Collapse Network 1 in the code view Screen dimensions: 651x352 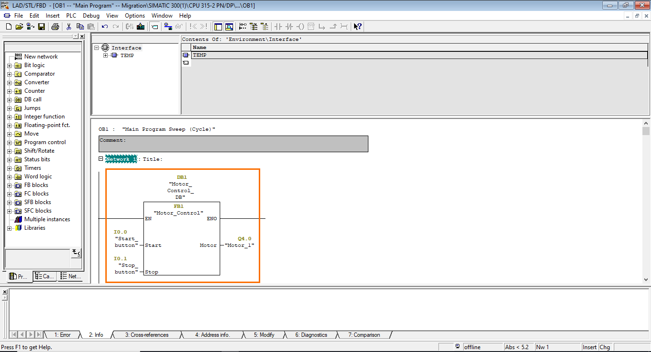100,159
